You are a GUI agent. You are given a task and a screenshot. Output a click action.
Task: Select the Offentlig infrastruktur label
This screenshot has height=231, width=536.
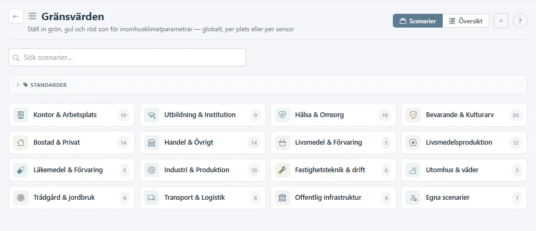pos(328,198)
